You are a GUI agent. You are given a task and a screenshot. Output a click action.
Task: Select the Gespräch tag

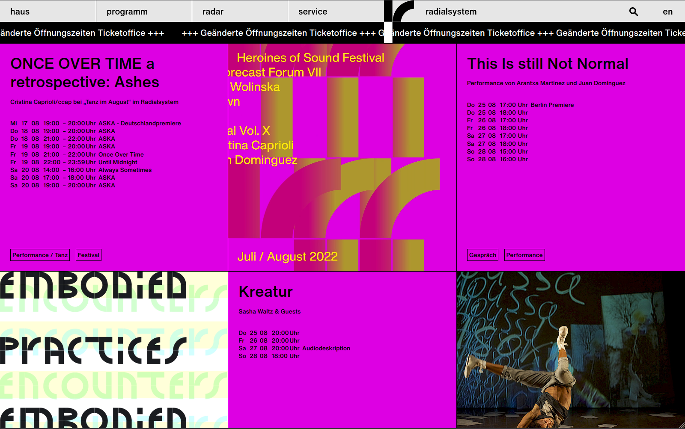(x=482, y=255)
